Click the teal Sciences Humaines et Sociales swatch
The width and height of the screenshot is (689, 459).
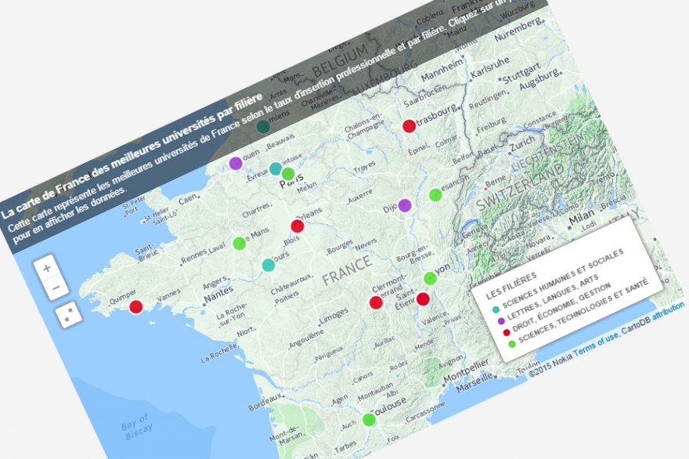(x=495, y=309)
